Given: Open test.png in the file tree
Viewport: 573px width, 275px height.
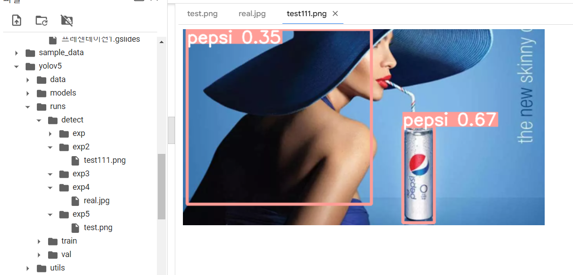Looking at the screenshot, I should point(98,227).
